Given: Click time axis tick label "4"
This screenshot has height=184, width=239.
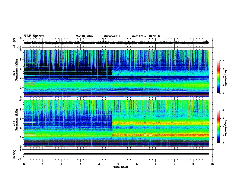Looking at the screenshot, I should pos(99,164).
